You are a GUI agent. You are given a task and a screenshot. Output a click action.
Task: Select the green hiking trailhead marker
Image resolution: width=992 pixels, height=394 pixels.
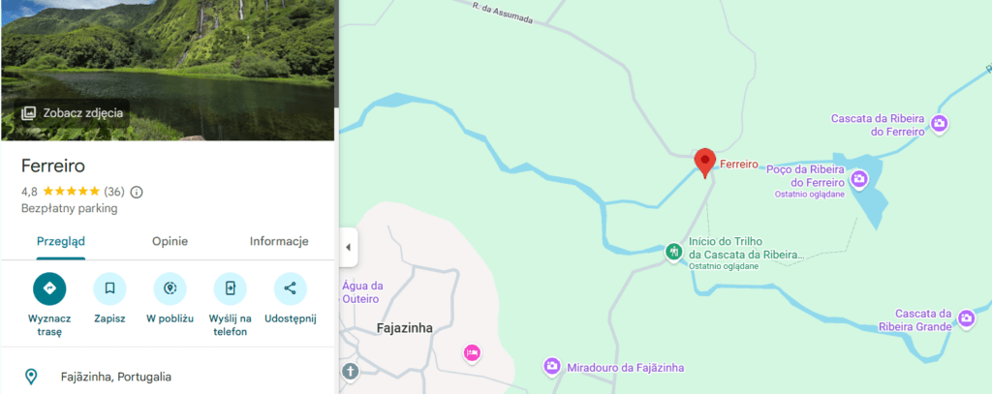(673, 251)
